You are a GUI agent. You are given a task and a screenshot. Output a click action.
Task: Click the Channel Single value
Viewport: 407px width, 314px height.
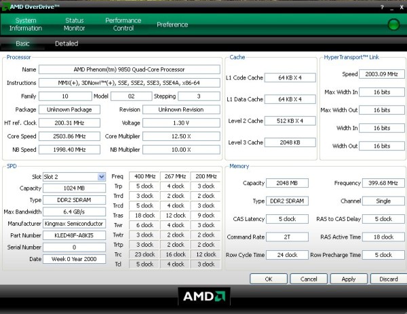(383, 201)
